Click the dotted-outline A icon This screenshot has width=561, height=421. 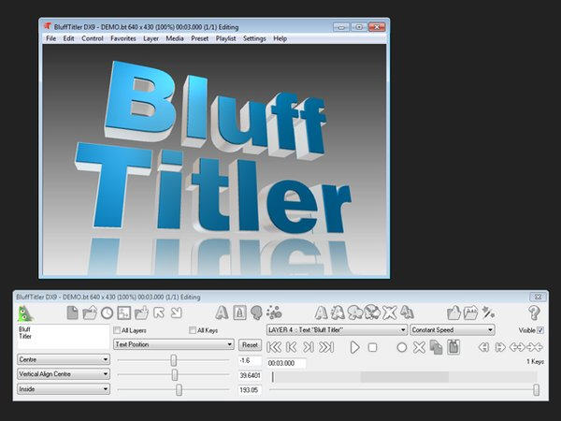[x=338, y=312]
